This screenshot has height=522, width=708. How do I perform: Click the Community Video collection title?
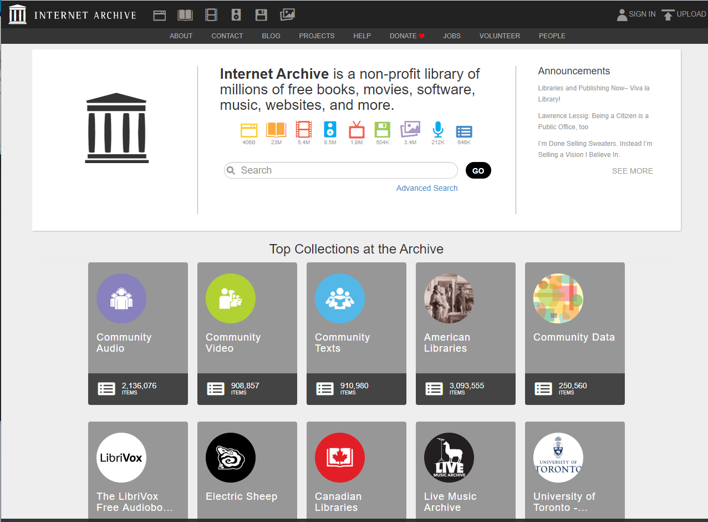(233, 343)
